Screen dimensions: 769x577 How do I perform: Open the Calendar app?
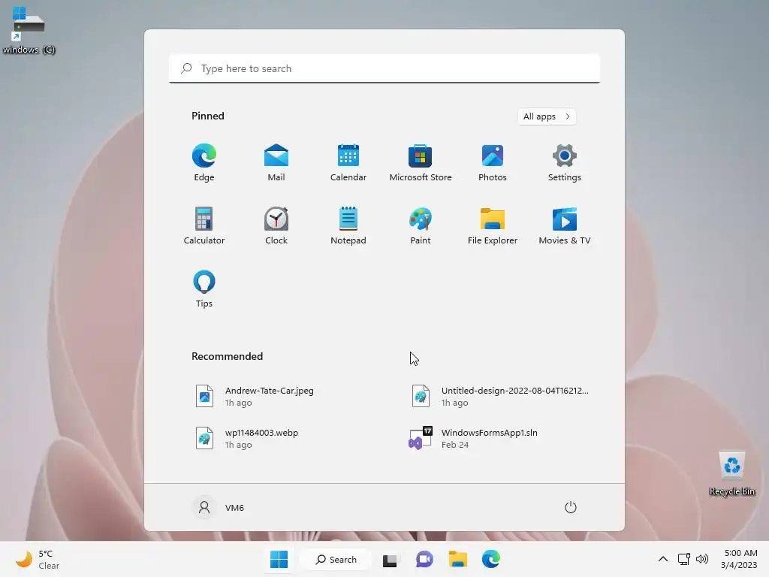pos(348,162)
